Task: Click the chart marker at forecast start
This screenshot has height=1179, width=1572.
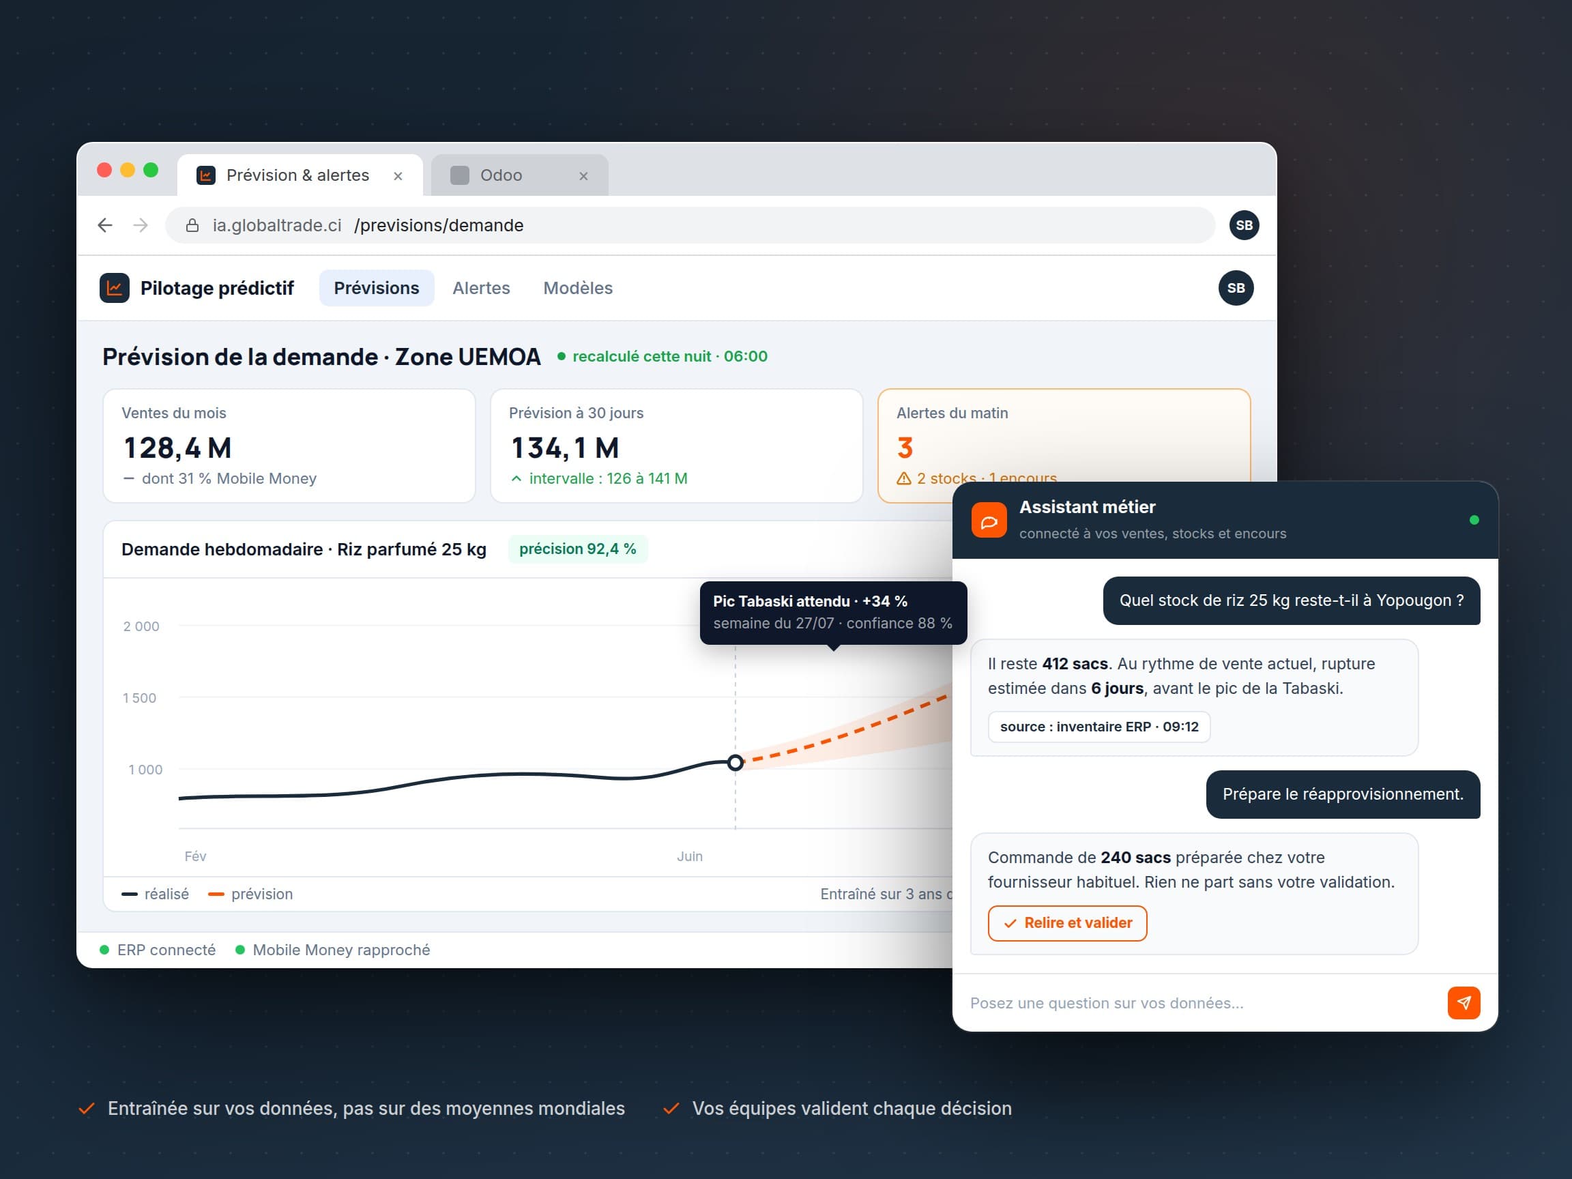Action: pos(736,763)
